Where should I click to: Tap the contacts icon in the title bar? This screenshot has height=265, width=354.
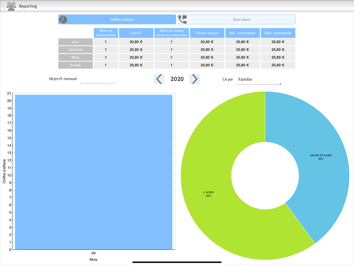11,6
